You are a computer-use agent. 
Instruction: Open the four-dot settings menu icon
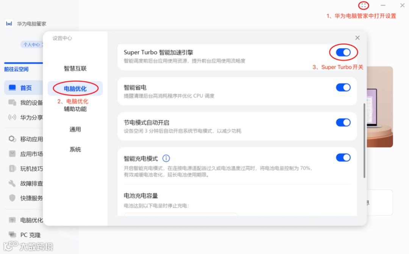pyautogui.click(x=363, y=5)
